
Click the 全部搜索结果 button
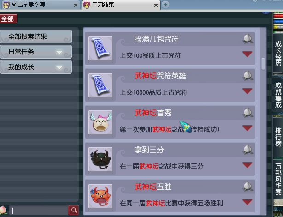36,36
